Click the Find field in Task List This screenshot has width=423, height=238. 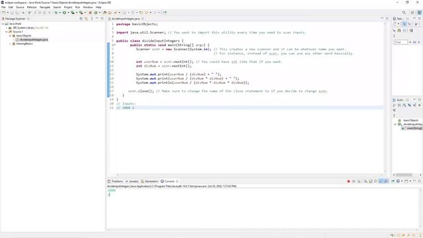click(401, 42)
